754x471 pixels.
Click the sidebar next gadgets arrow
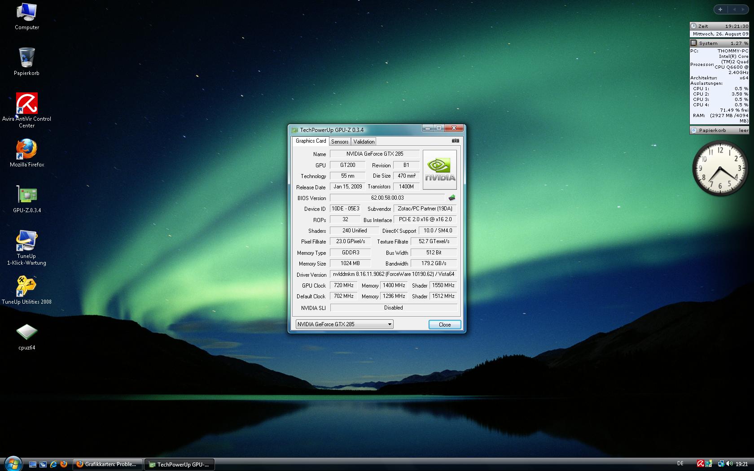744,9
